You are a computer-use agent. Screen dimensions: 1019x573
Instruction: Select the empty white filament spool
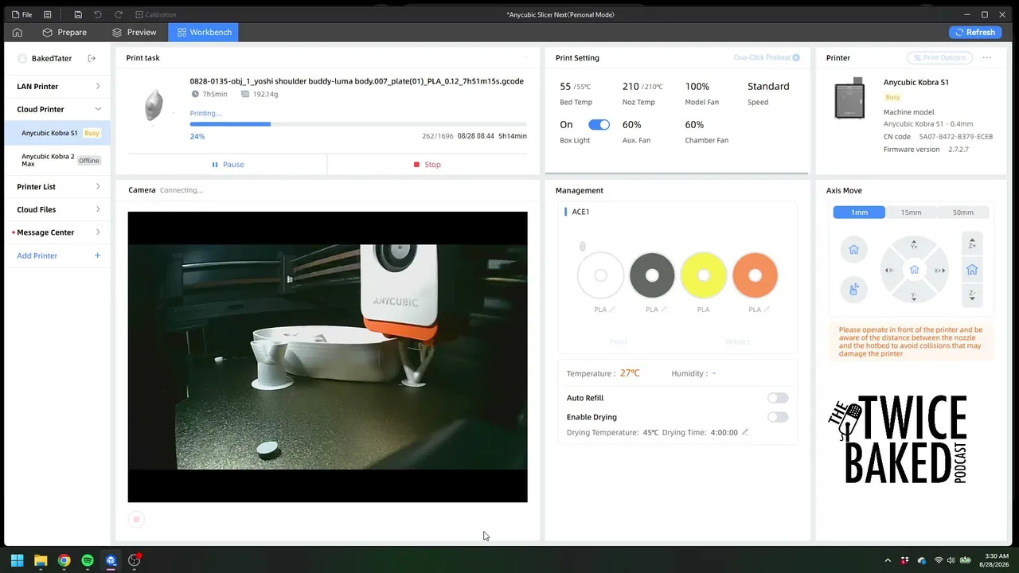click(600, 275)
